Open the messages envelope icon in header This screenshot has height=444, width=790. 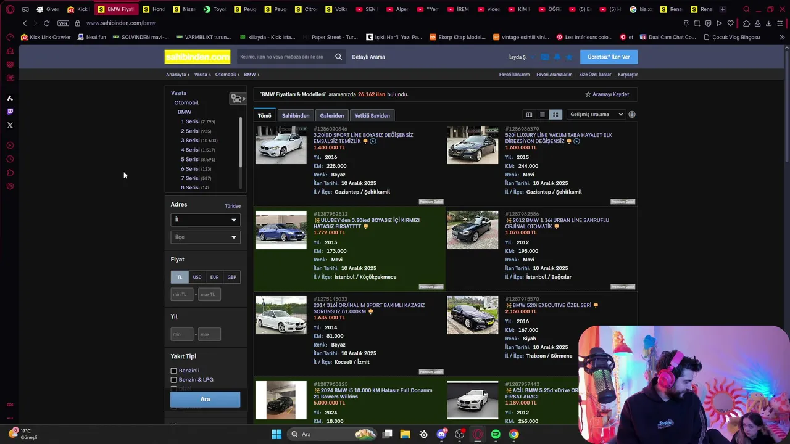[x=544, y=57]
